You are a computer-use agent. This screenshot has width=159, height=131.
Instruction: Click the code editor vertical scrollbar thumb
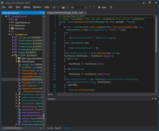coord(156,35)
